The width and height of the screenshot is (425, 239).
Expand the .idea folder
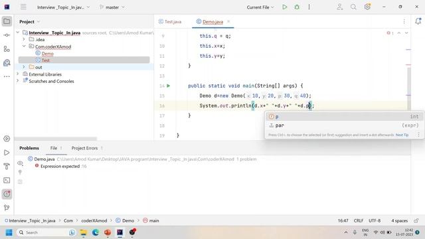24,39
